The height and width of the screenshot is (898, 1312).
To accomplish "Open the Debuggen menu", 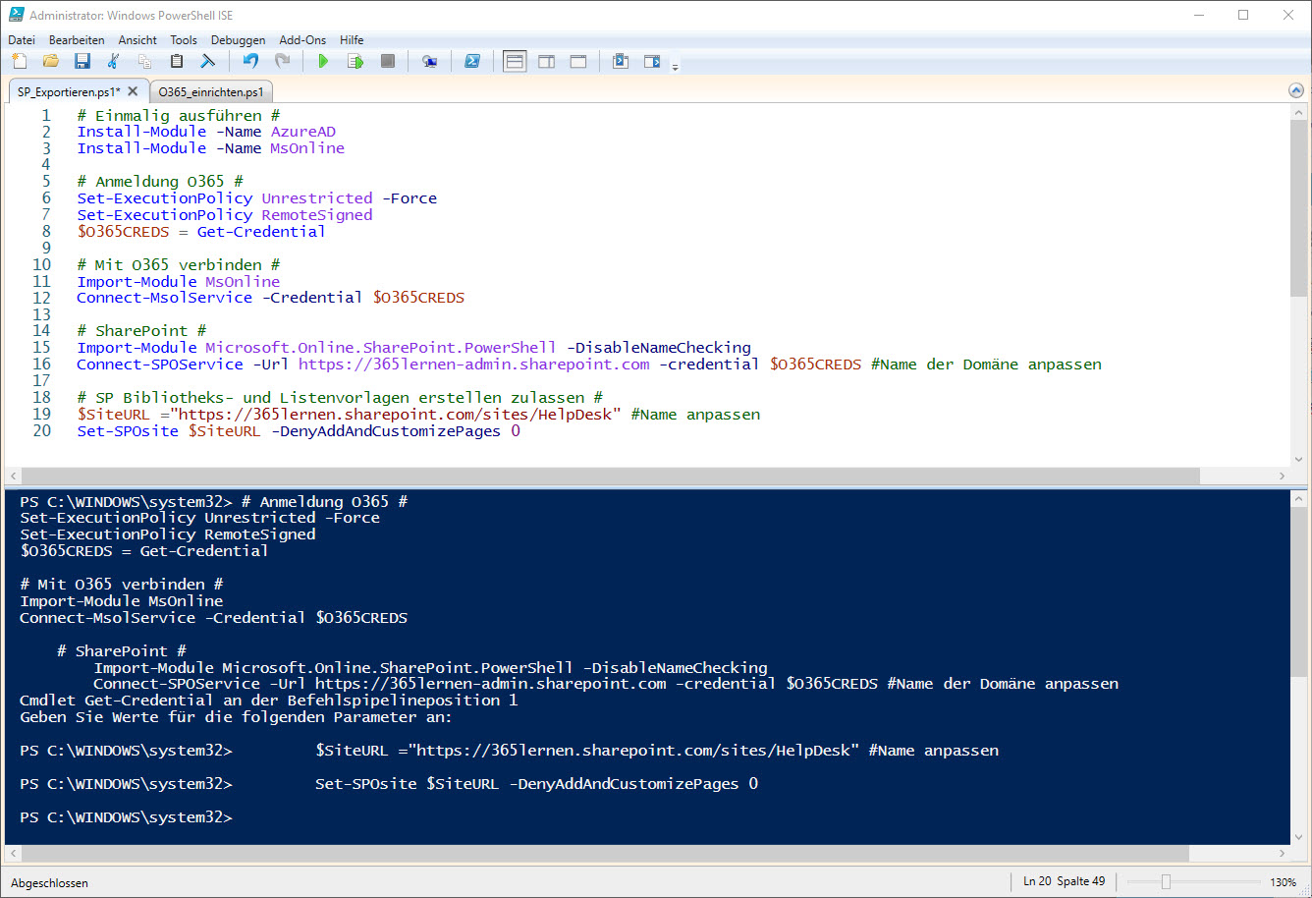I will tap(238, 40).
